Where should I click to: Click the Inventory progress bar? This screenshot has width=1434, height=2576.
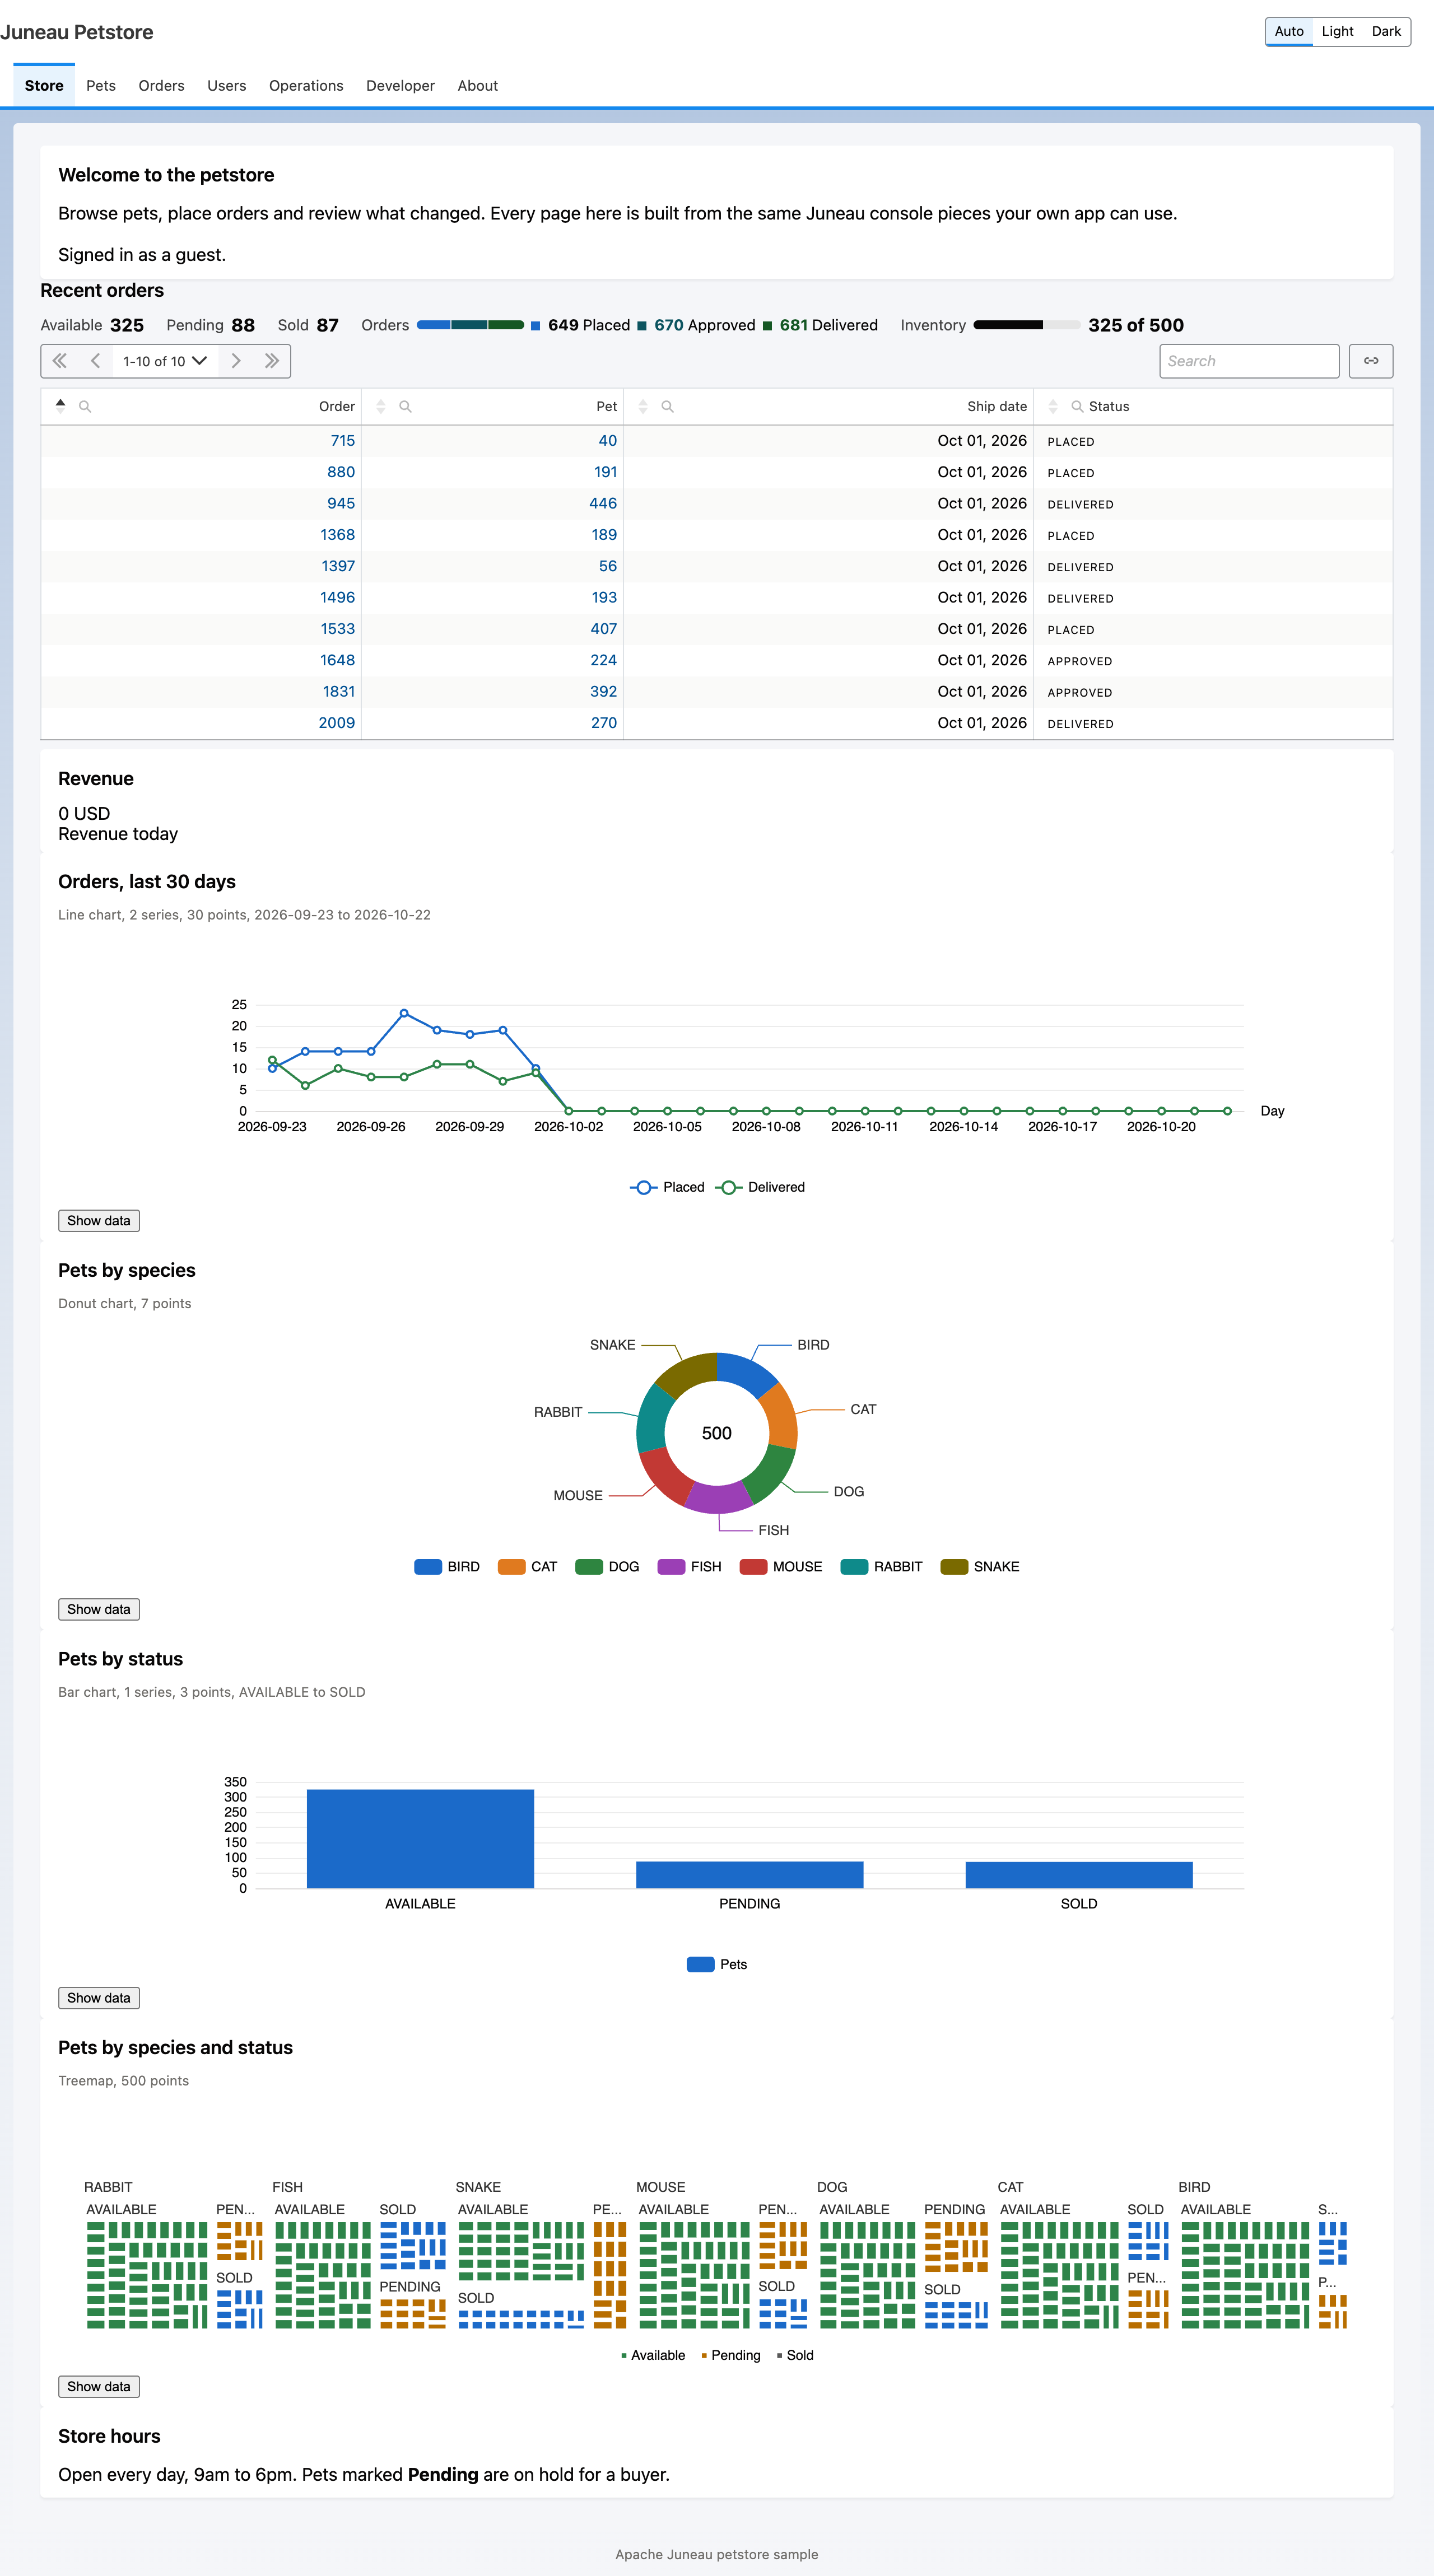[x=1026, y=325]
